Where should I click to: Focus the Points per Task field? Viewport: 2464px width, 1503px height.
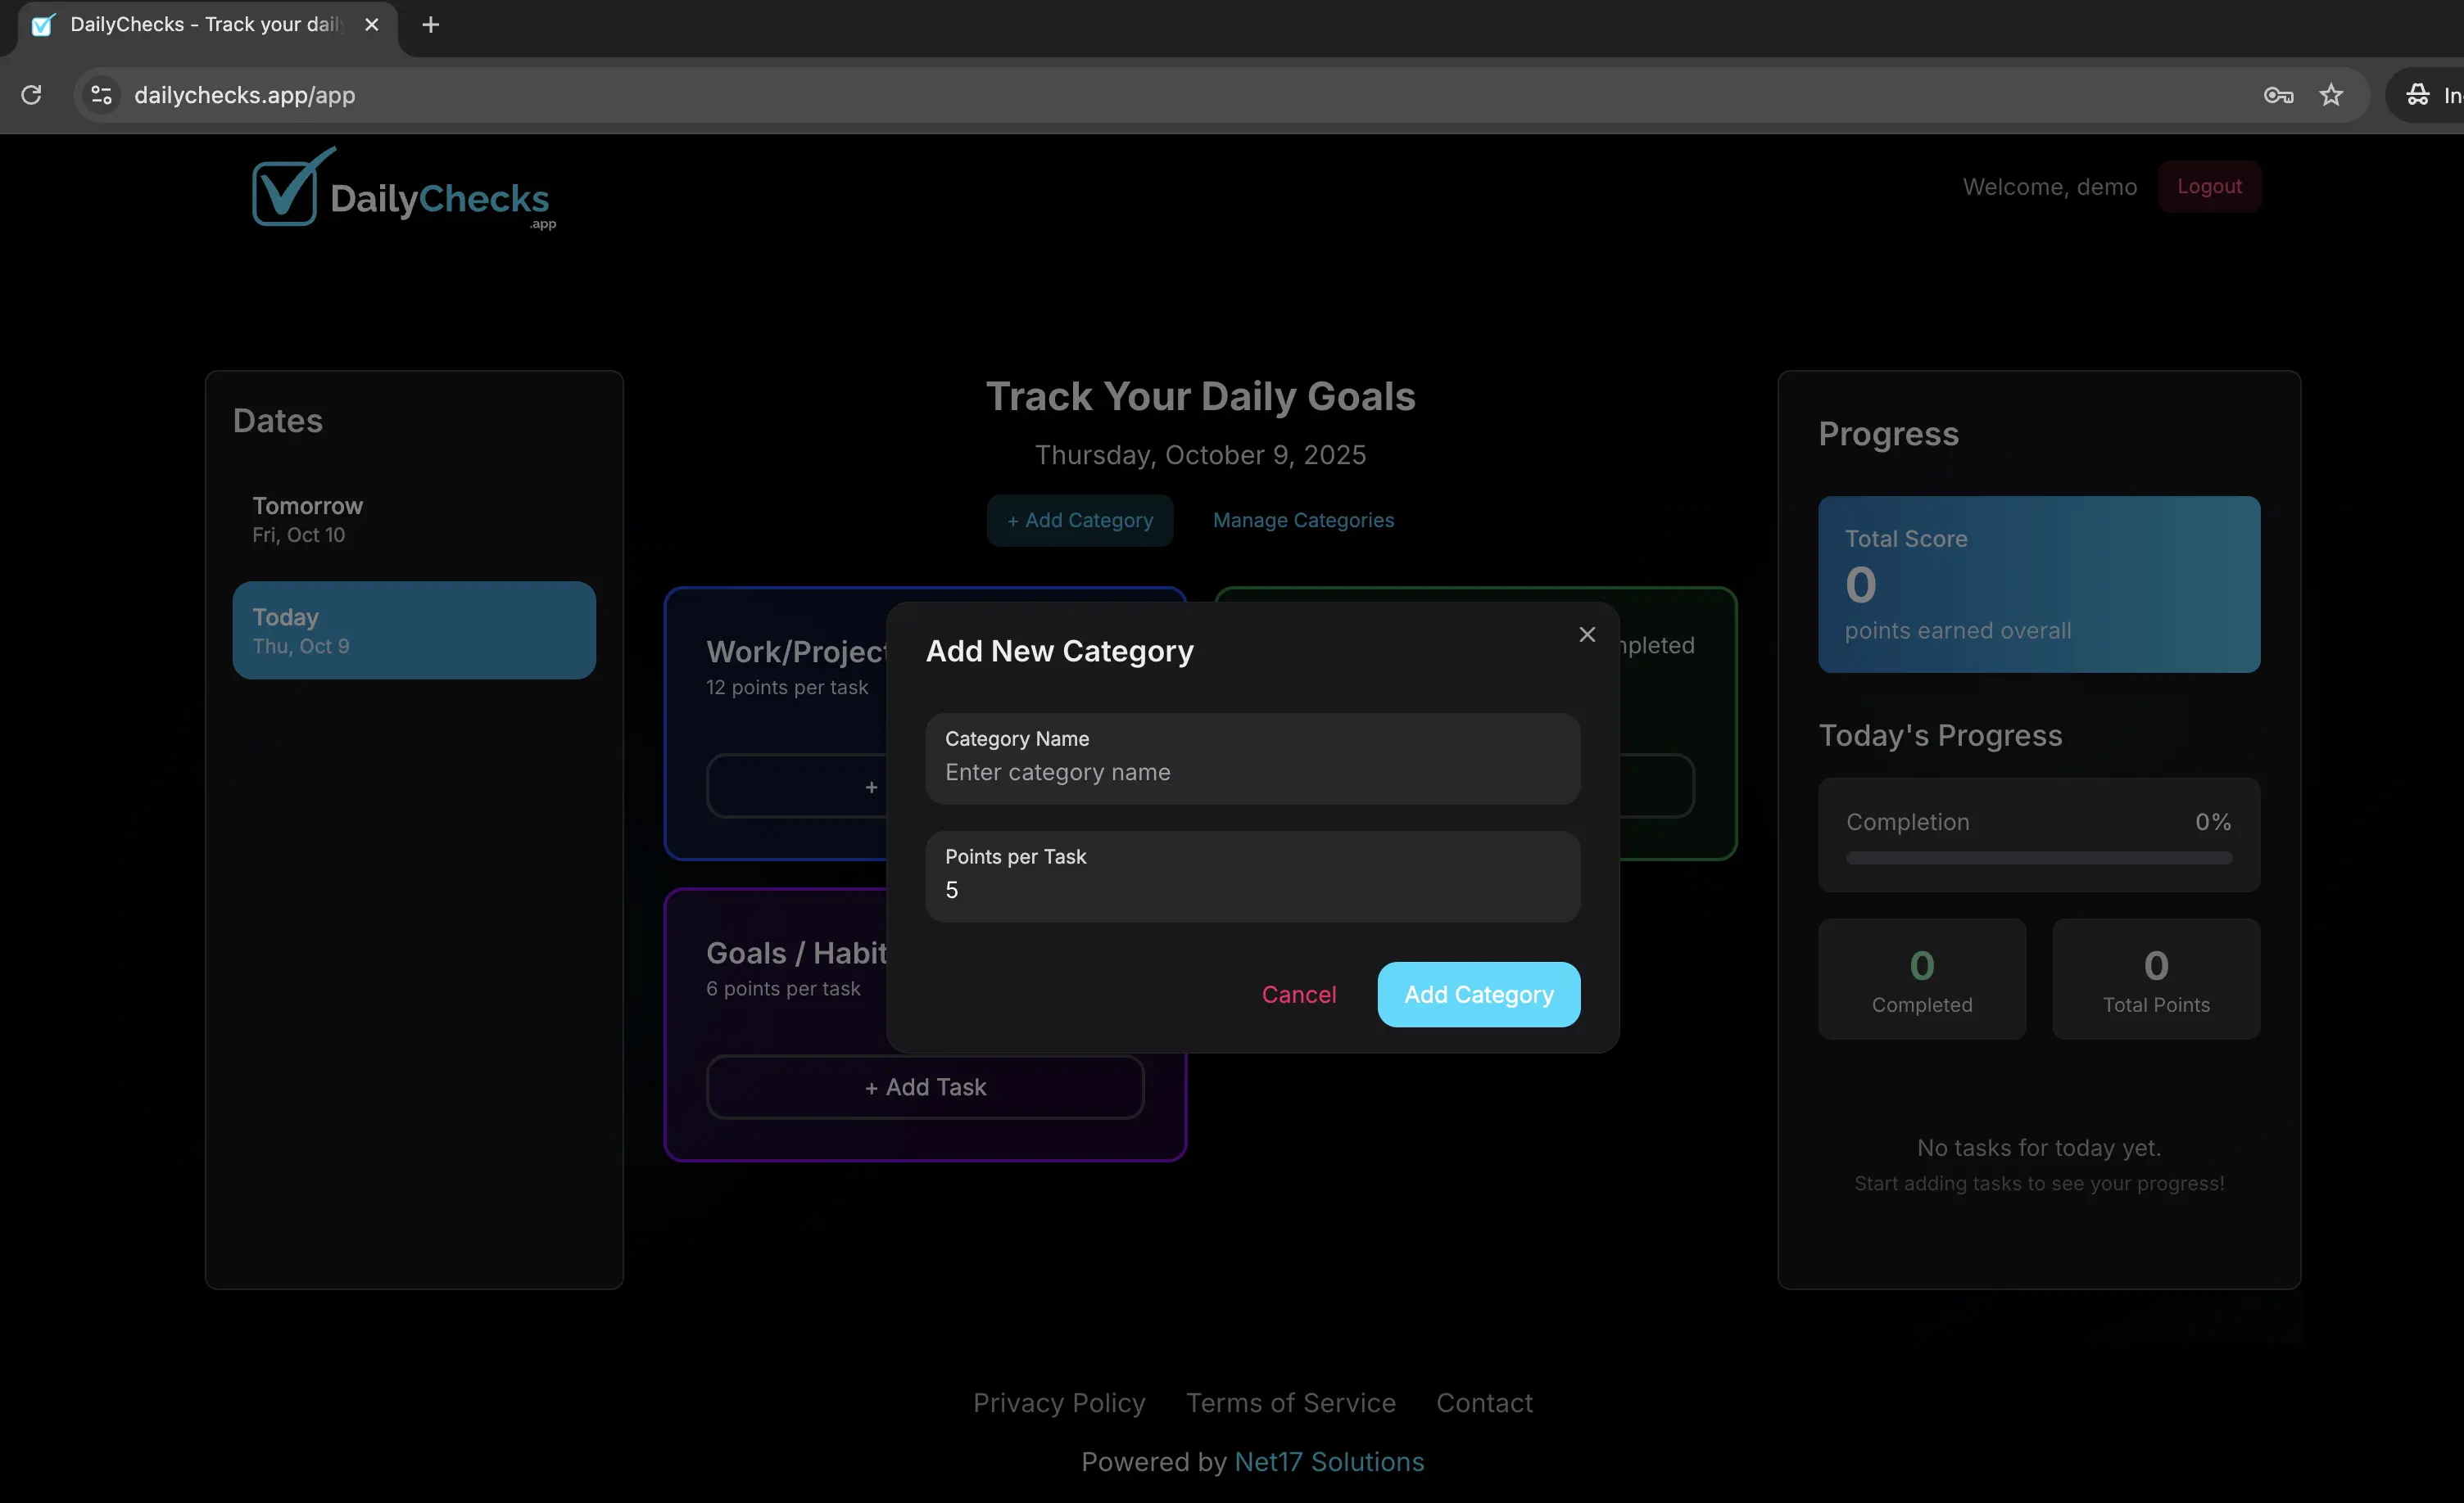[1252, 889]
